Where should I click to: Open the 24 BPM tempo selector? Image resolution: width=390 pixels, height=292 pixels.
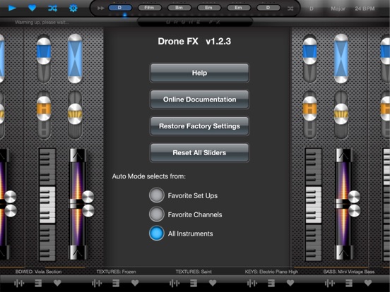click(365, 8)
